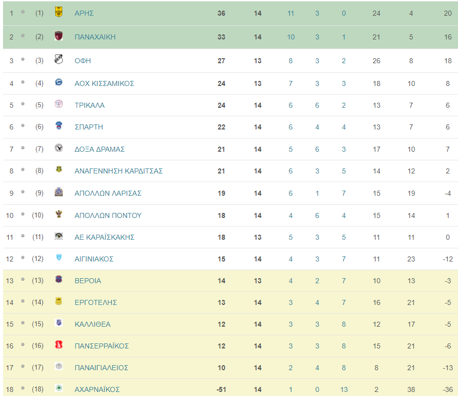Click the ΟΦΗ black-and-white crest

[59, 59]
